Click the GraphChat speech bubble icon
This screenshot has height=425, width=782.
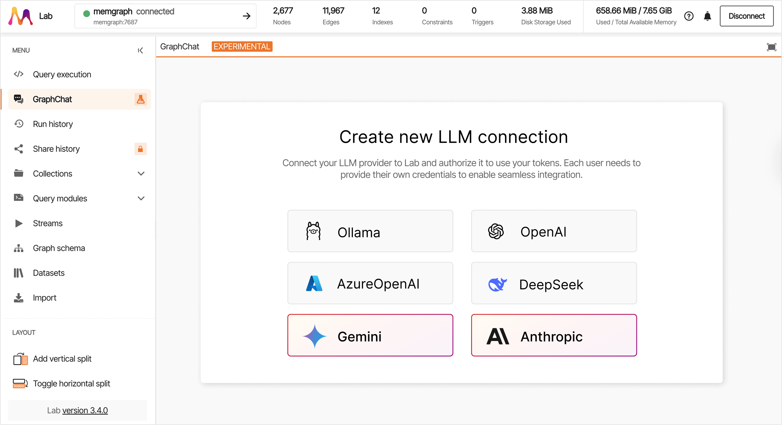pos(19,99)
